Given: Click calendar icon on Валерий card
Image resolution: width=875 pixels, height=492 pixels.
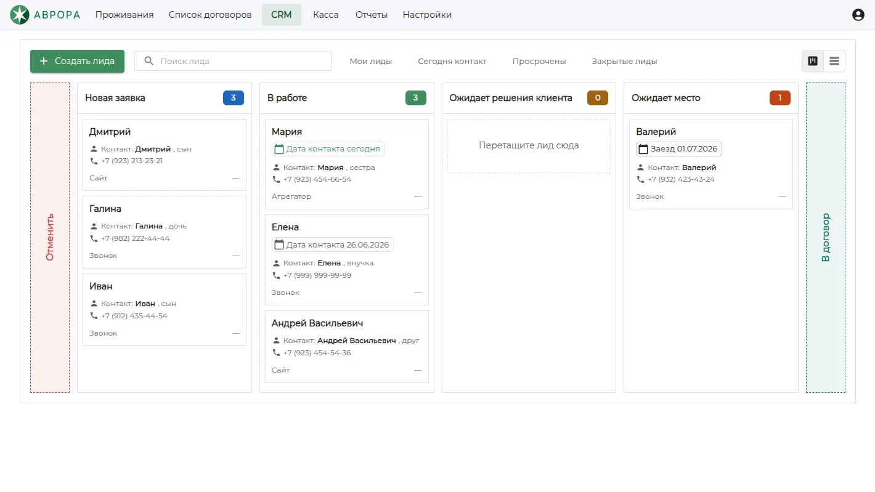Looking at the screenshot, I should (643, 149).
